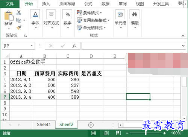Viewport: 188px width, 137px height.
Task: Click inside the formula bar input
Action: tap(132, 46)
